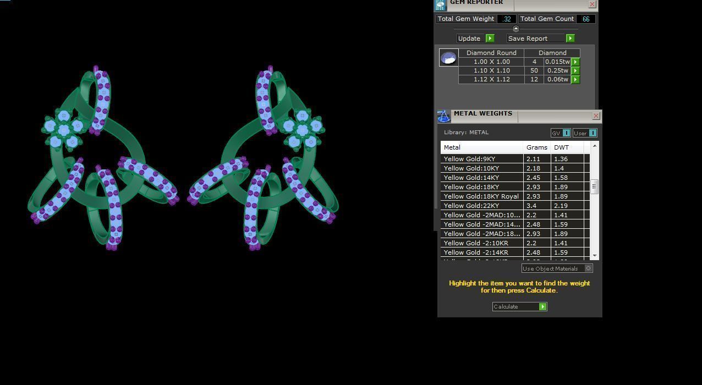This screenshot has height=385, width=702.
Task: Click the Total Gem Count value field
Action: click(x=586, y=19)
